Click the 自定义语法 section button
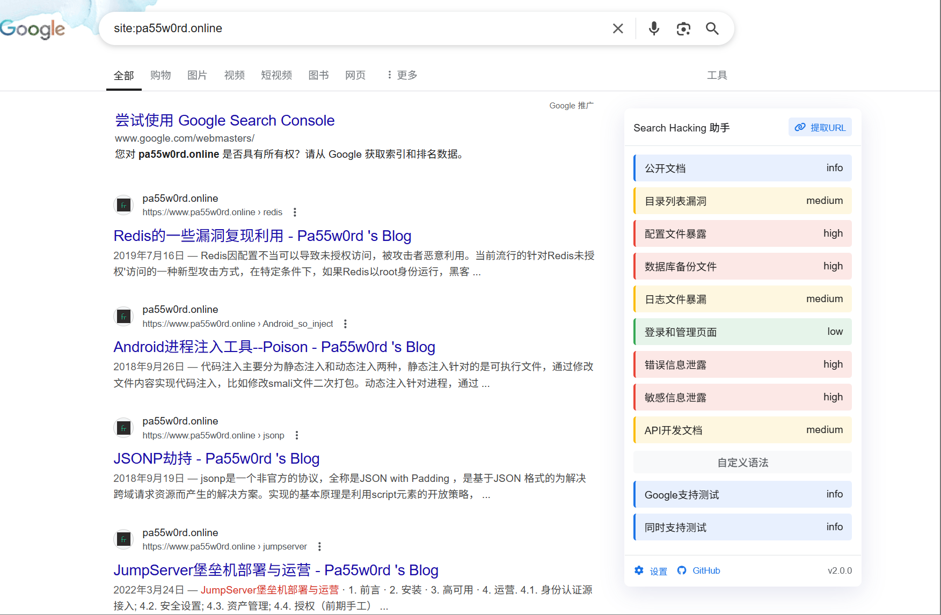 point(742,462)
